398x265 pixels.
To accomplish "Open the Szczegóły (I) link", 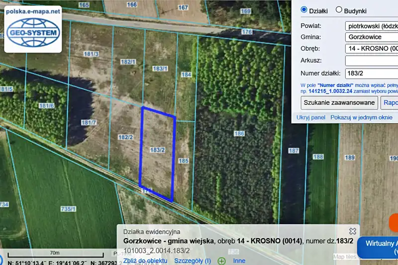I will pyautogui.click(x=194, y=261).
